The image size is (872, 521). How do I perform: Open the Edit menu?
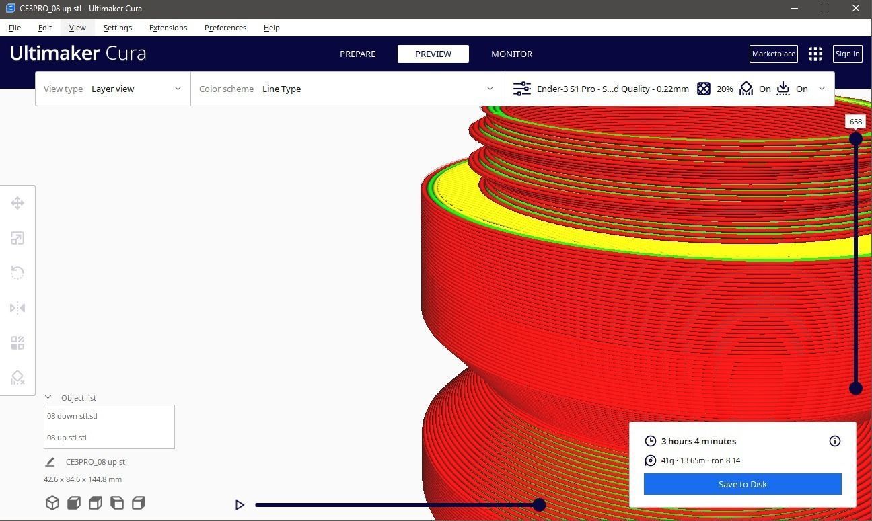(x=45, y=28)
